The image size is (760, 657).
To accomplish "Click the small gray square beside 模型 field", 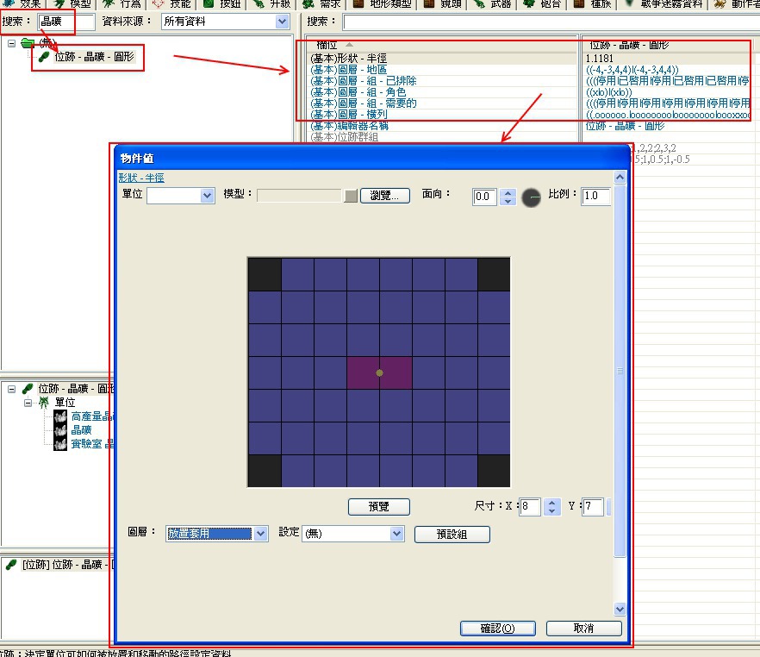I will tap(351, 196).
